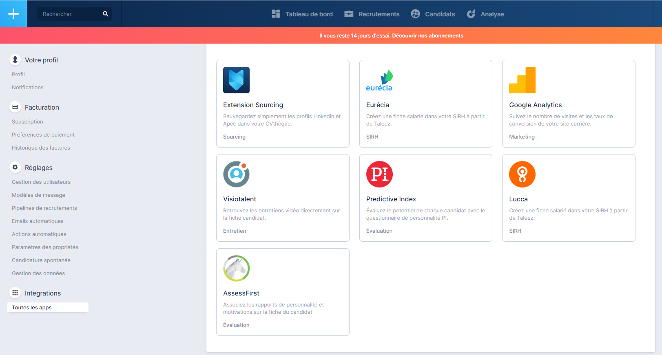Click SIRH label on Lucca card
662x355 pixels.
point(515,231)
